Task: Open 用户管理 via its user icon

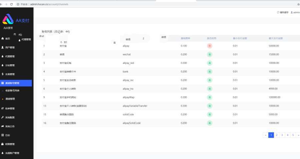Action: [x=3, y=48]
